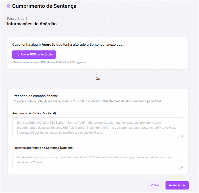199x193 pixels.
Task: Click the Resumo do Acórdão resize handle
Action: [x=181, y=136]
